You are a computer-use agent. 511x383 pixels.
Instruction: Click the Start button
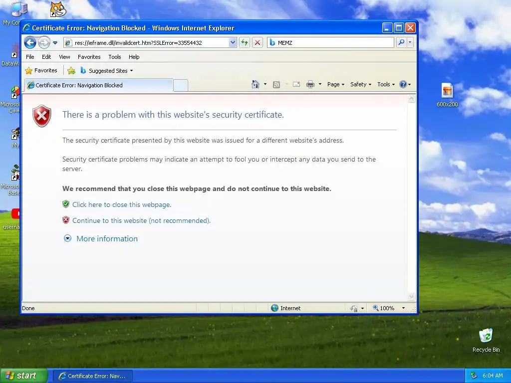click(23, 376)
